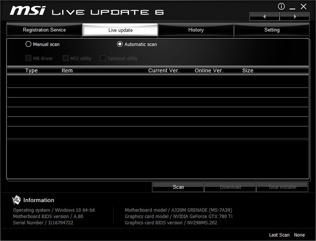Image resolution: width=316 pixels, height=241 pixels.
Task: Check the MB driver checkbox
Action: point(28,58)
